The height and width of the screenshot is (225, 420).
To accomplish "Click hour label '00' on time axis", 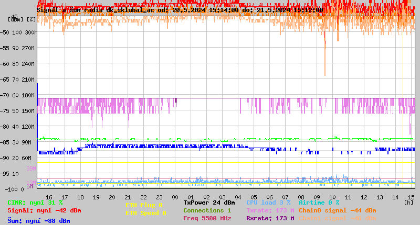I will [x=175, y=197].
